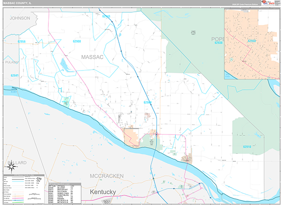The image size is (282, 205).
Task: Click the MCCRACKEN county label
Action: [107, 176]
